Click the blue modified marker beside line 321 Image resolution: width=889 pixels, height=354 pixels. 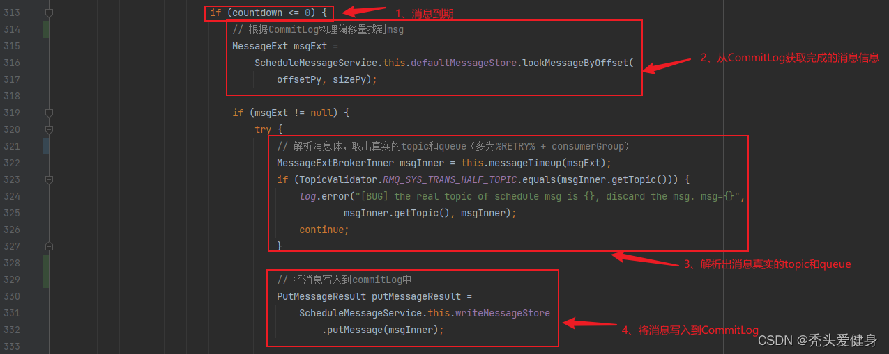(46, 146)
